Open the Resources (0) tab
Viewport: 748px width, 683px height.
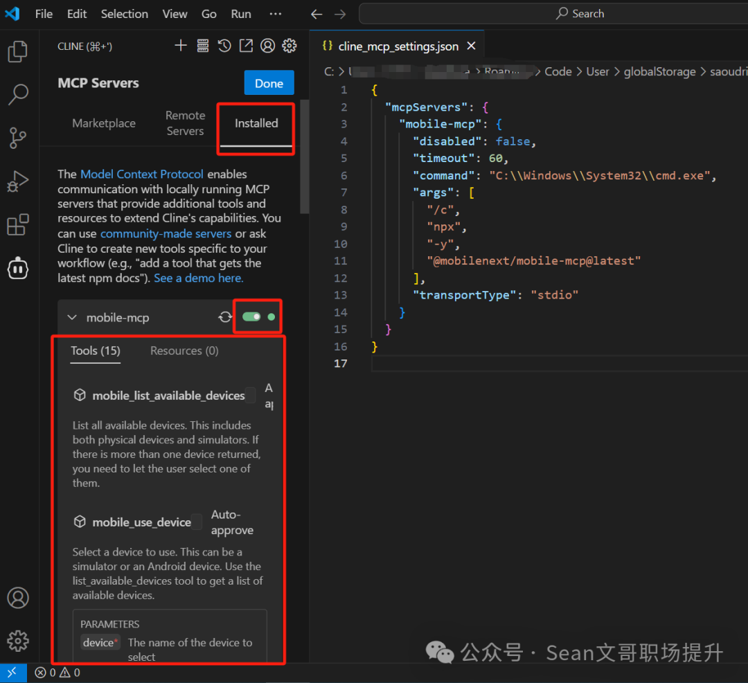tap(184, 351)
